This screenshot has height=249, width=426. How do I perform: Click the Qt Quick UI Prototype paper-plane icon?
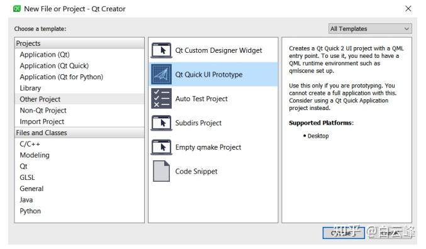pos(161,74)
